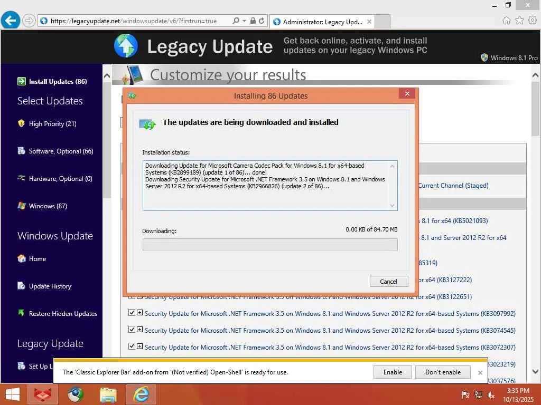Screen dimensions: 541x405
Task: Expand details for update KB3097992
Action: 139,313
